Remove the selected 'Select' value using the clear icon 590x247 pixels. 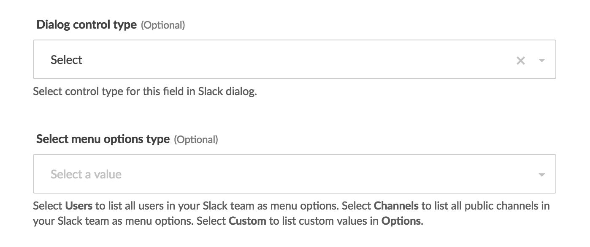[x=521, y=60]
